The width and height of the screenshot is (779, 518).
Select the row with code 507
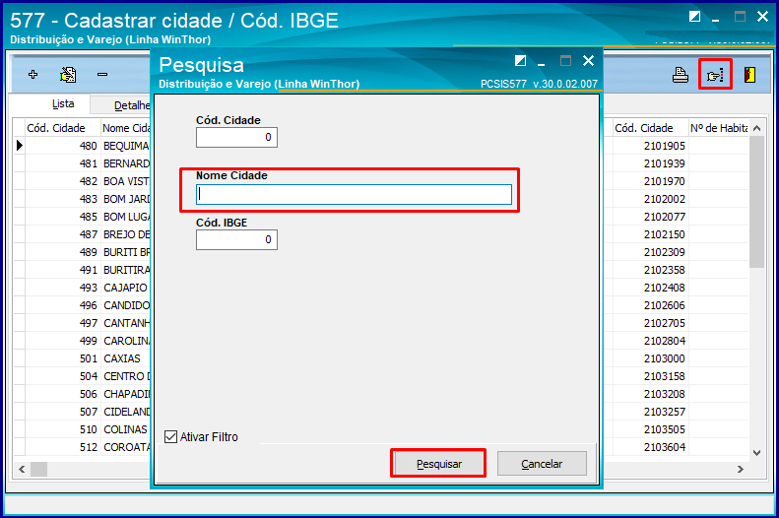(83, 412)
